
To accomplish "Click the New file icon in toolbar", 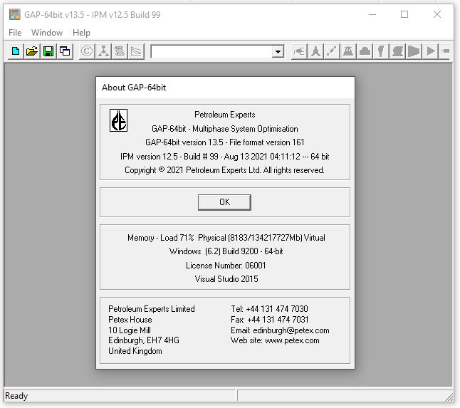I will [x=16, y=51].
